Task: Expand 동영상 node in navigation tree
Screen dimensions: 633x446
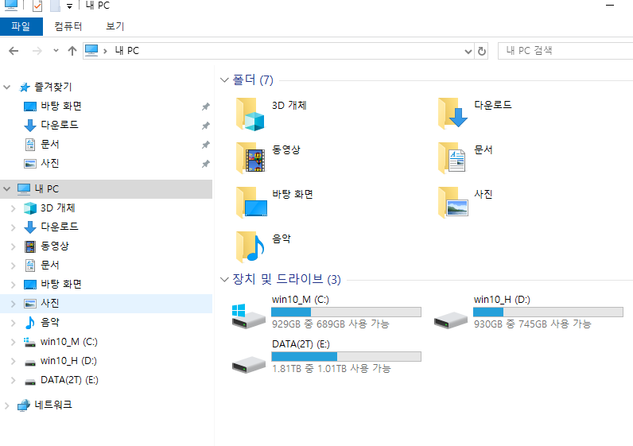Action: 13,246
